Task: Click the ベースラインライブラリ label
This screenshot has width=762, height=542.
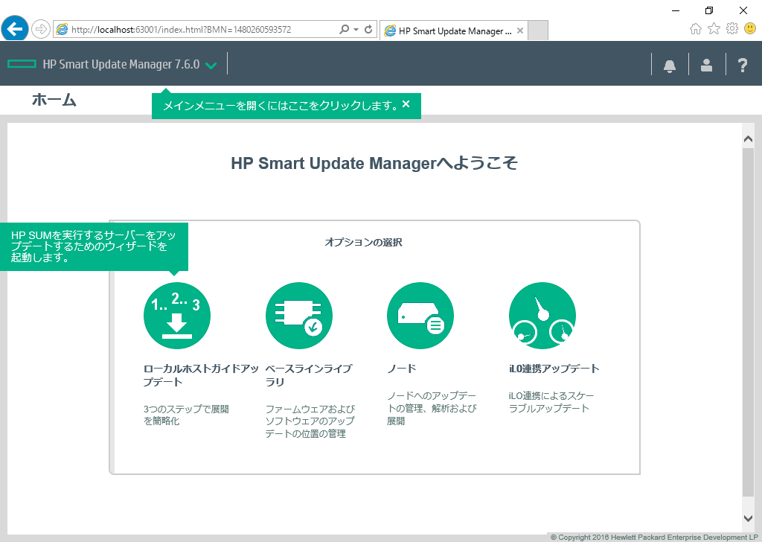Action: tap(309, 375)
